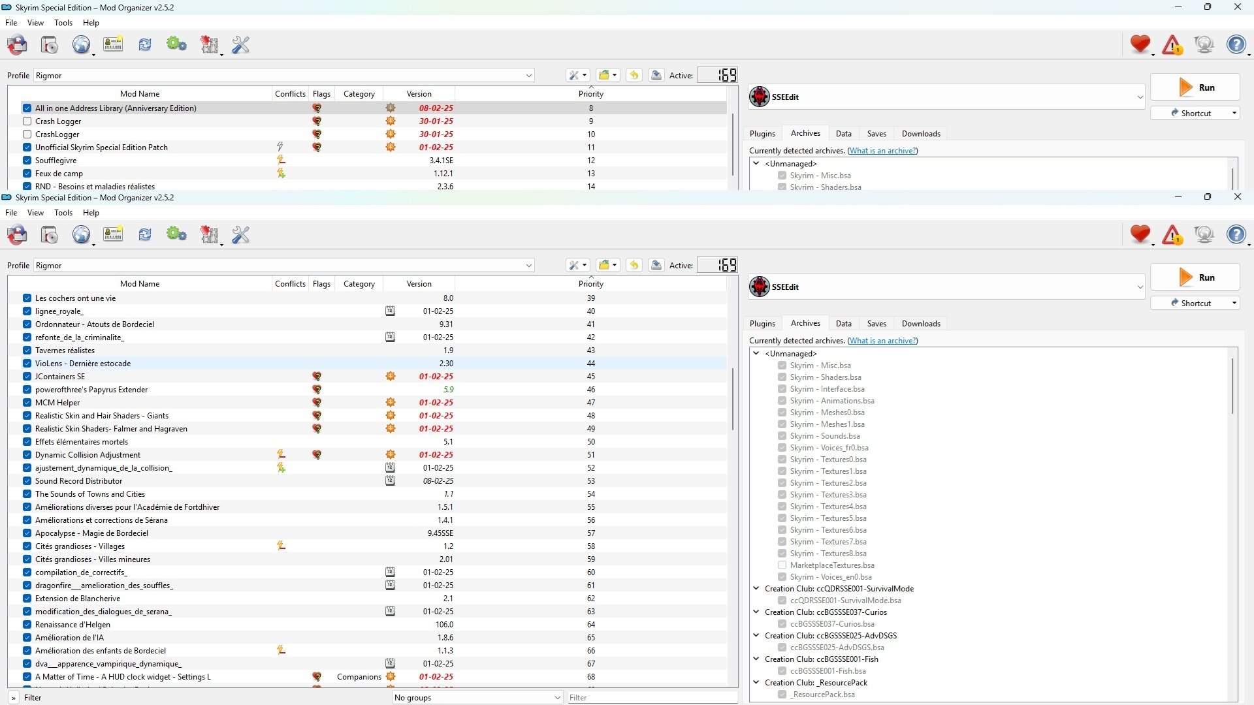Click Install Mod from archive icon, lower window
This screenshot has width=1254, height=705.
point(50,235)
